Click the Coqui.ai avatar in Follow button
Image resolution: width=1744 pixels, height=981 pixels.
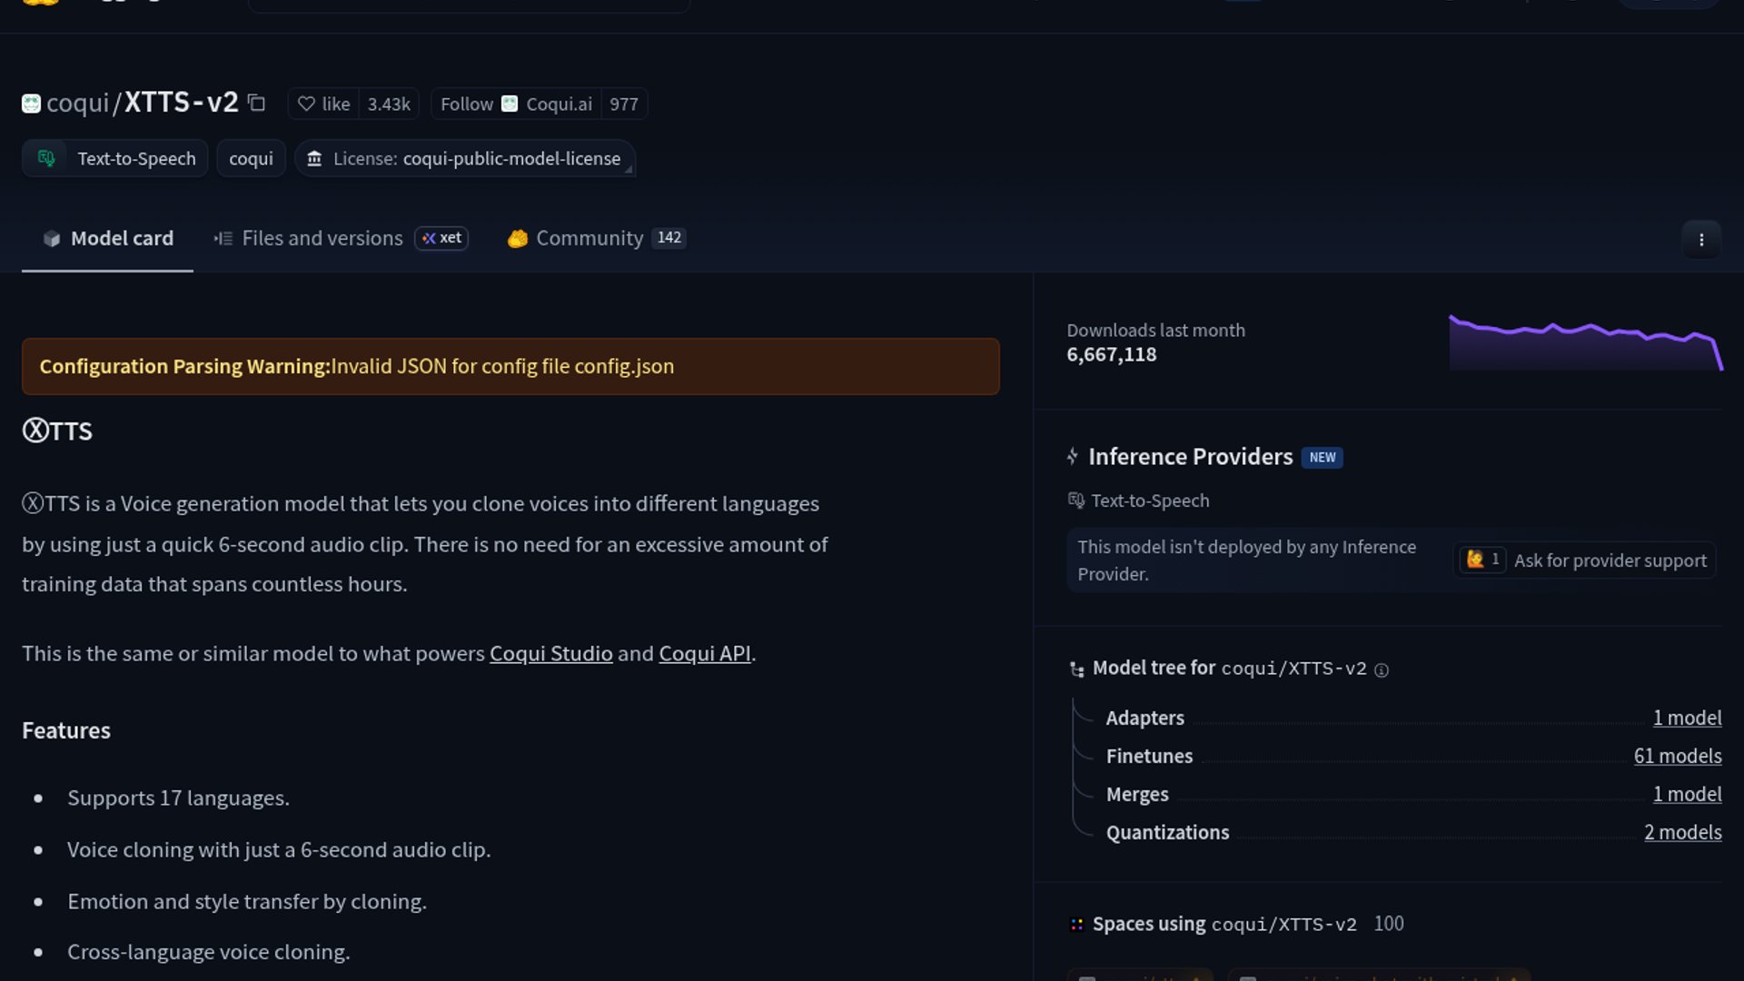(x=510, y=104)
